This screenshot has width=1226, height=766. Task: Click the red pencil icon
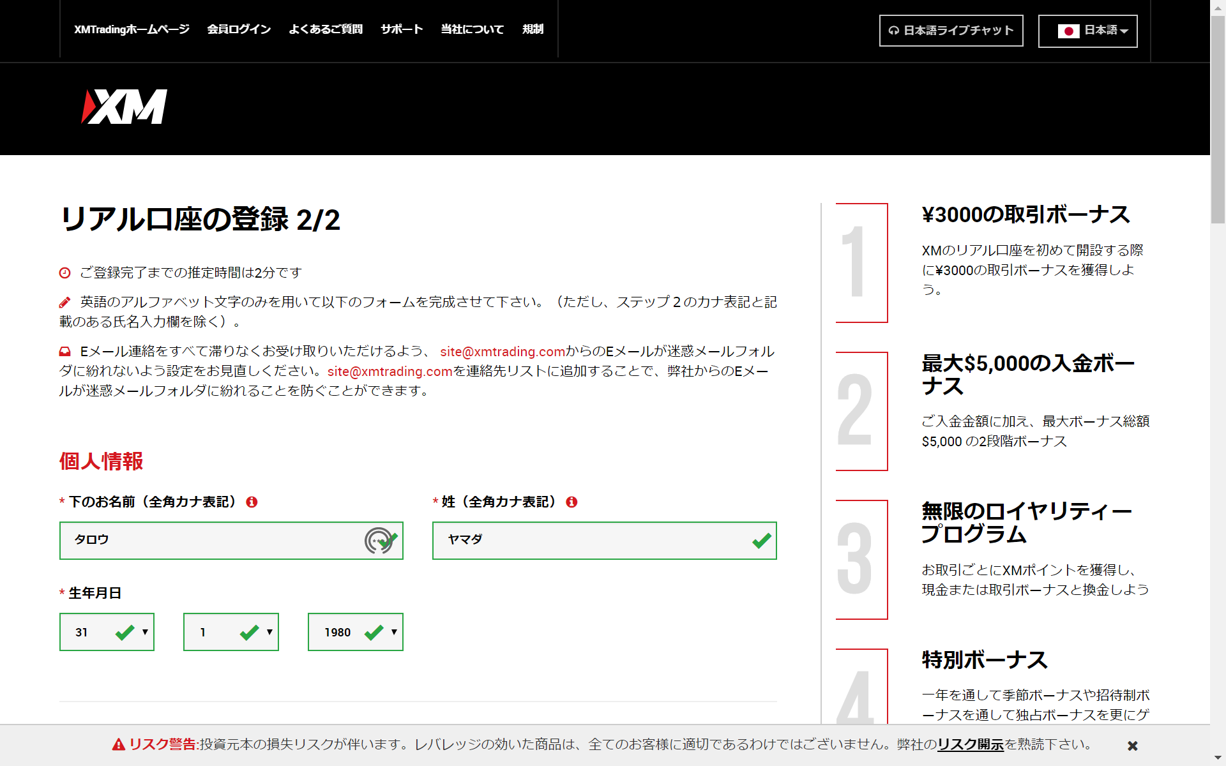pyautogui.click(x=64, y=303)
